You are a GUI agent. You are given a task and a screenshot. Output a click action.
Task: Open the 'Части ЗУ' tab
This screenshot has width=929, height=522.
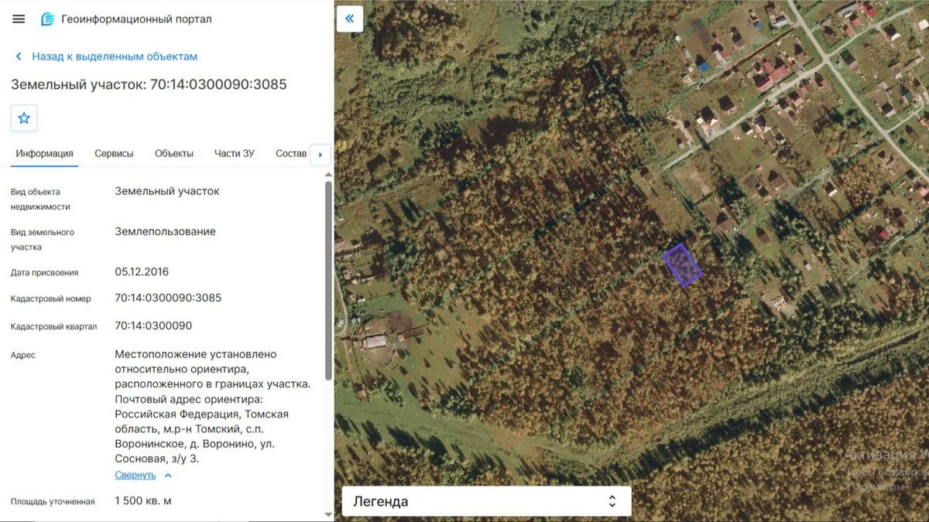235,153
